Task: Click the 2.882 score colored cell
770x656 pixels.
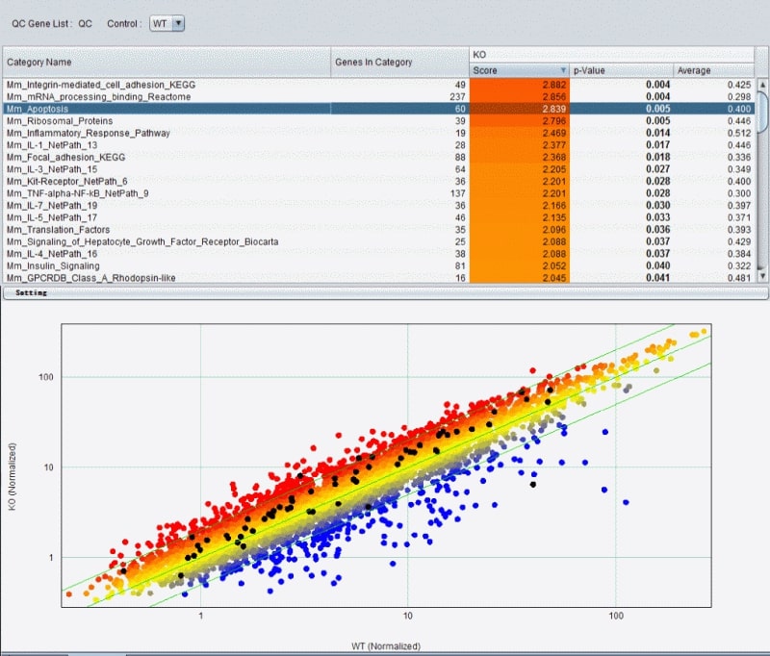Action: [x=520, y=85]
